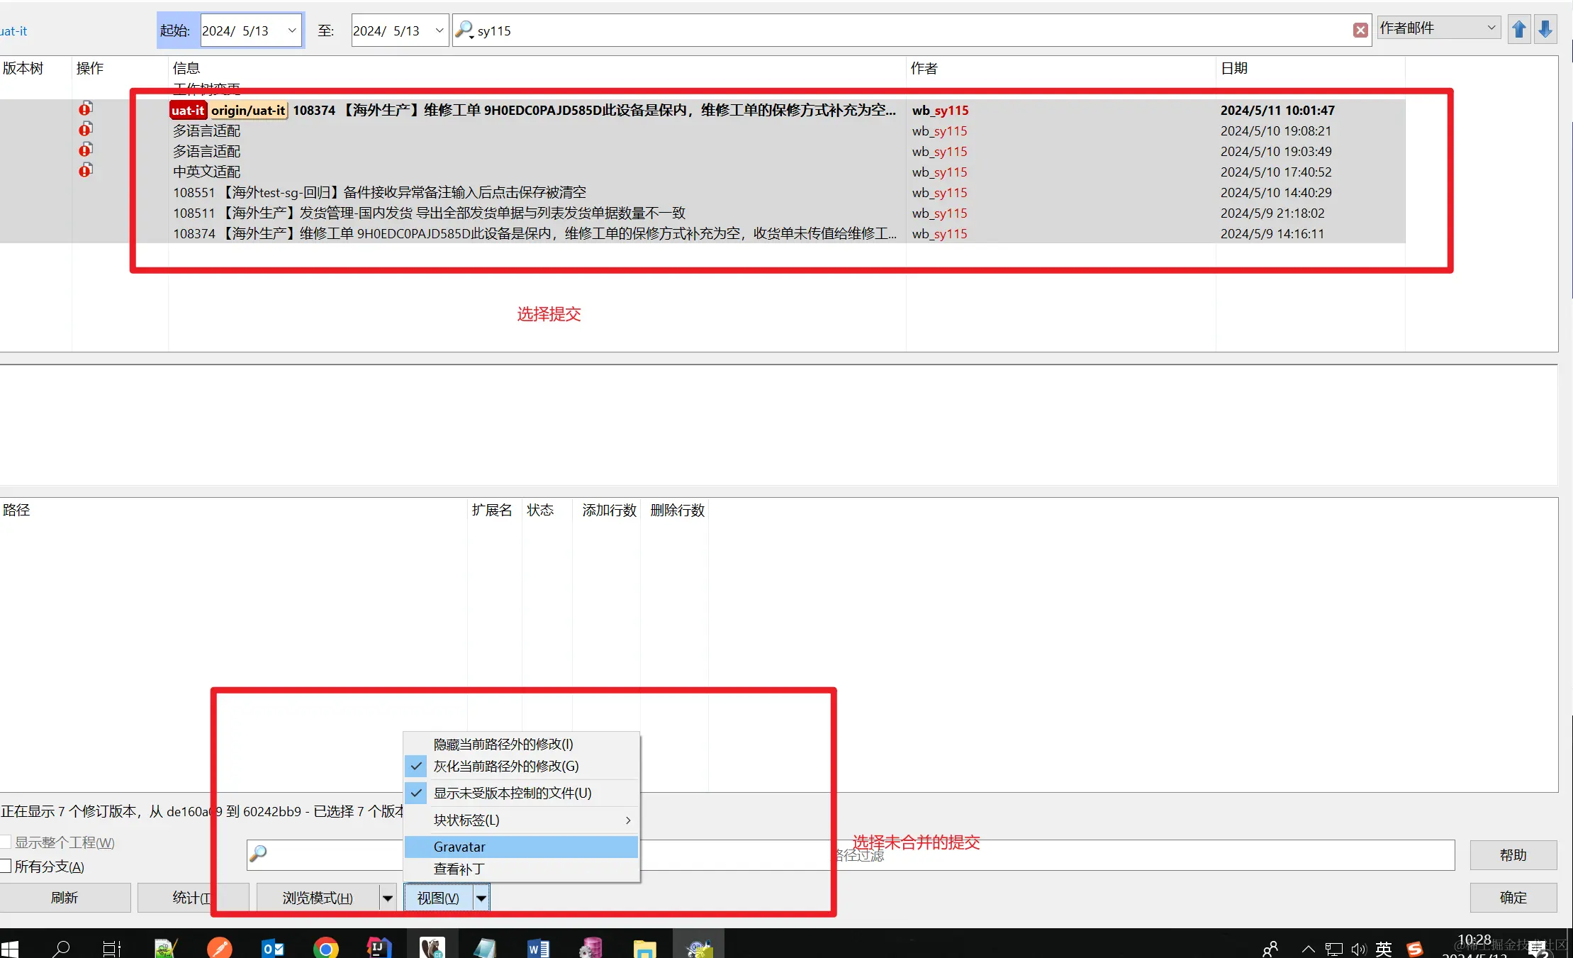Open Google Chrome from taskbar
1573x958 pixels.
click(x=325, y=948)
